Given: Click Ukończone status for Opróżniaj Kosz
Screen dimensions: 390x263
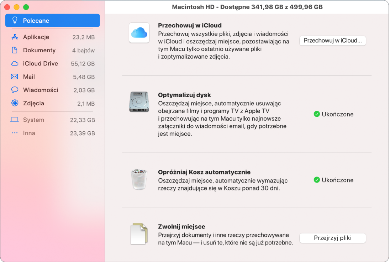Looking at the screenshot, I should coord(338,180).
